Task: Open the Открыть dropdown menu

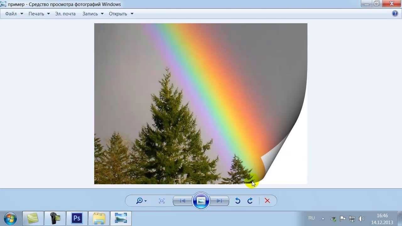Action: 121,14
